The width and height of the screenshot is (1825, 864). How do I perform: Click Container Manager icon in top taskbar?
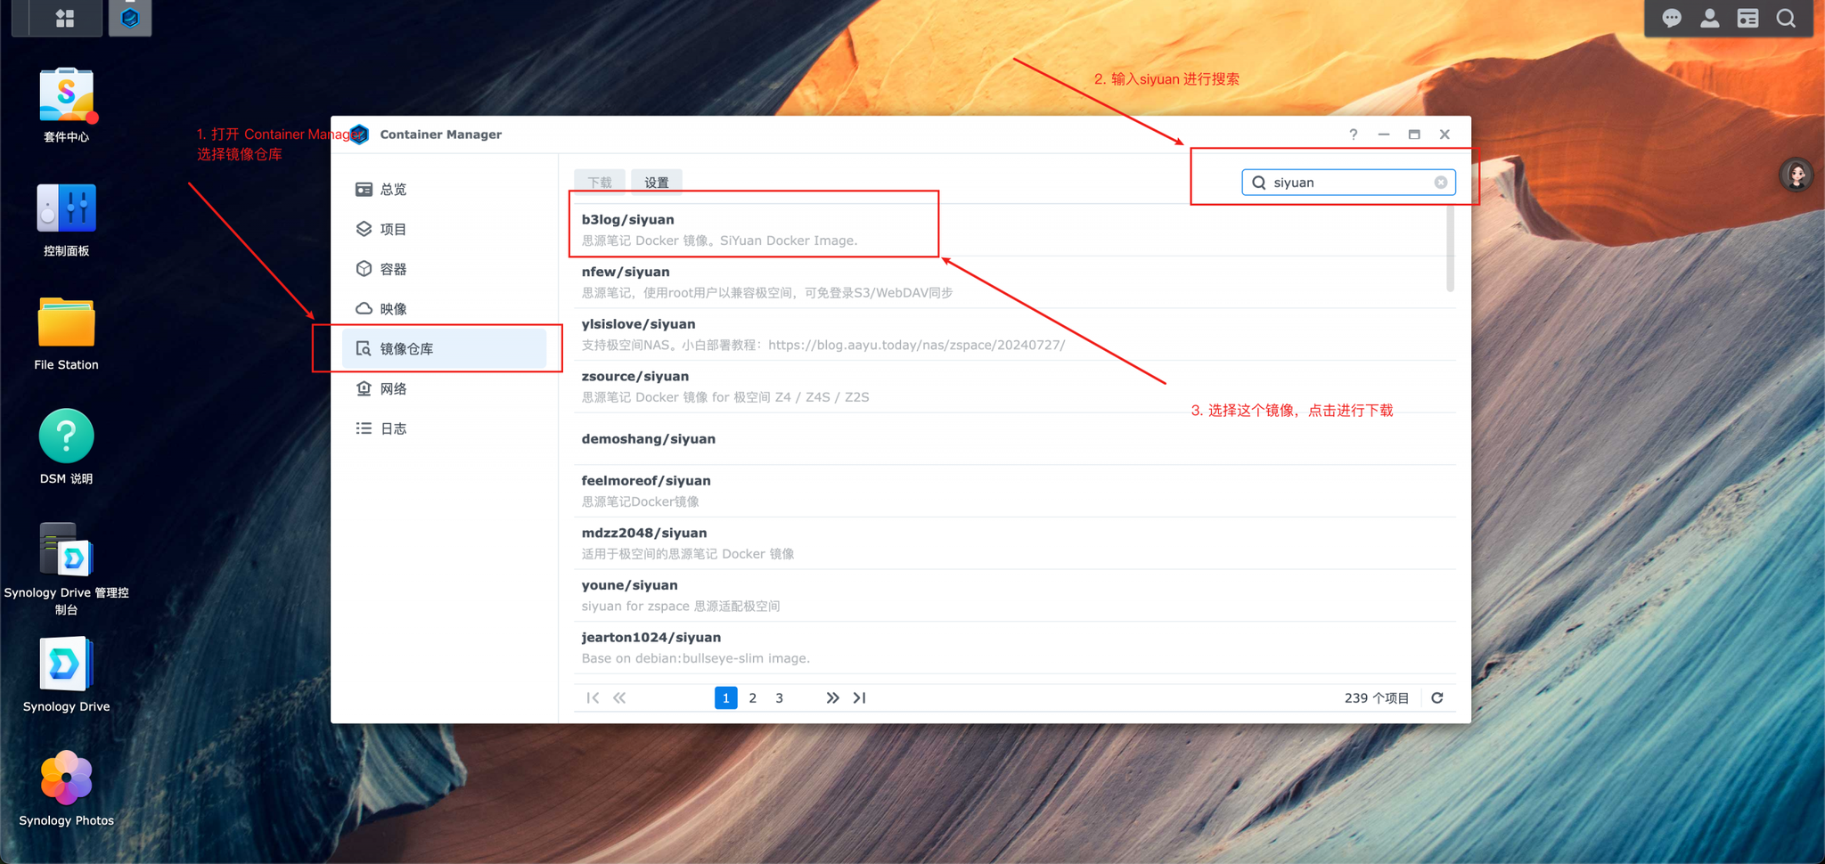coord(130,18)
